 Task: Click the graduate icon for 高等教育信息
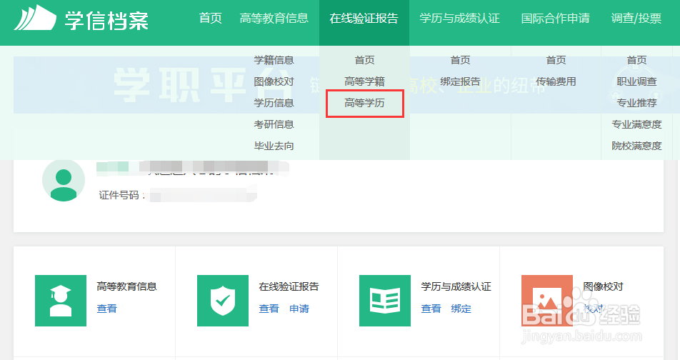click(61, 301)
